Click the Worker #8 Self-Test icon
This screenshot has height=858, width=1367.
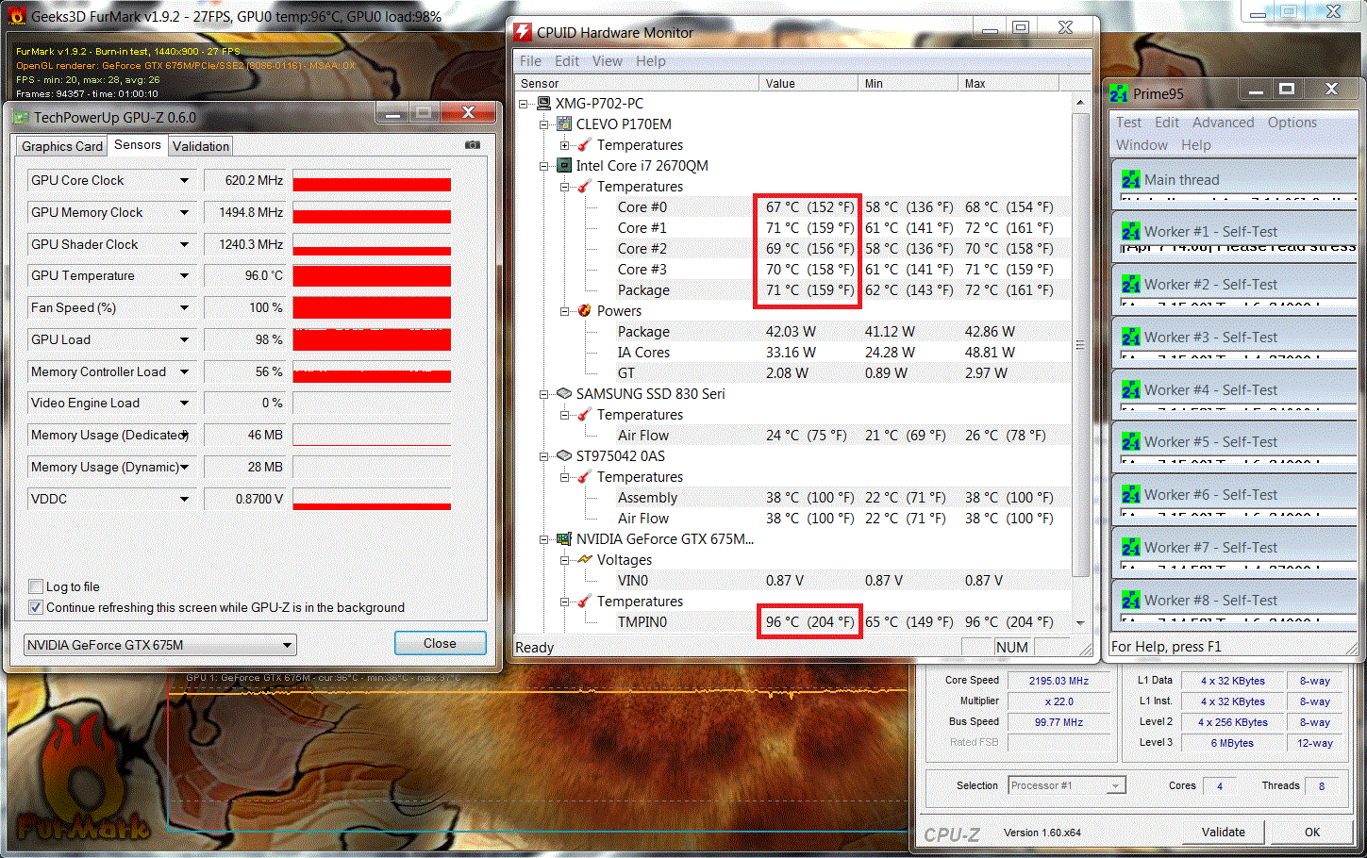coord(1131,601)
